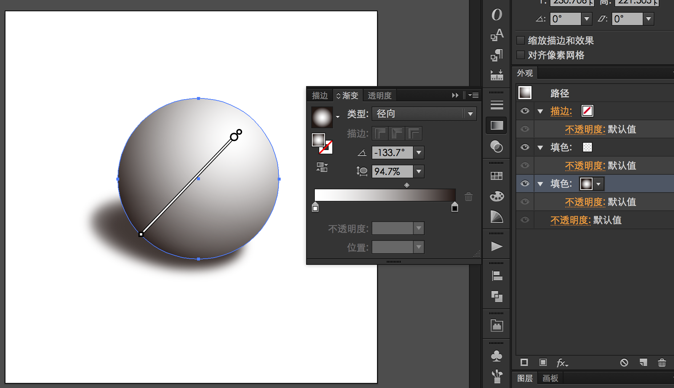Image resolution: width=674 pixels, height=388 pixels.
Task: Open the Paragraph panel icon
Action: point(497,55)
